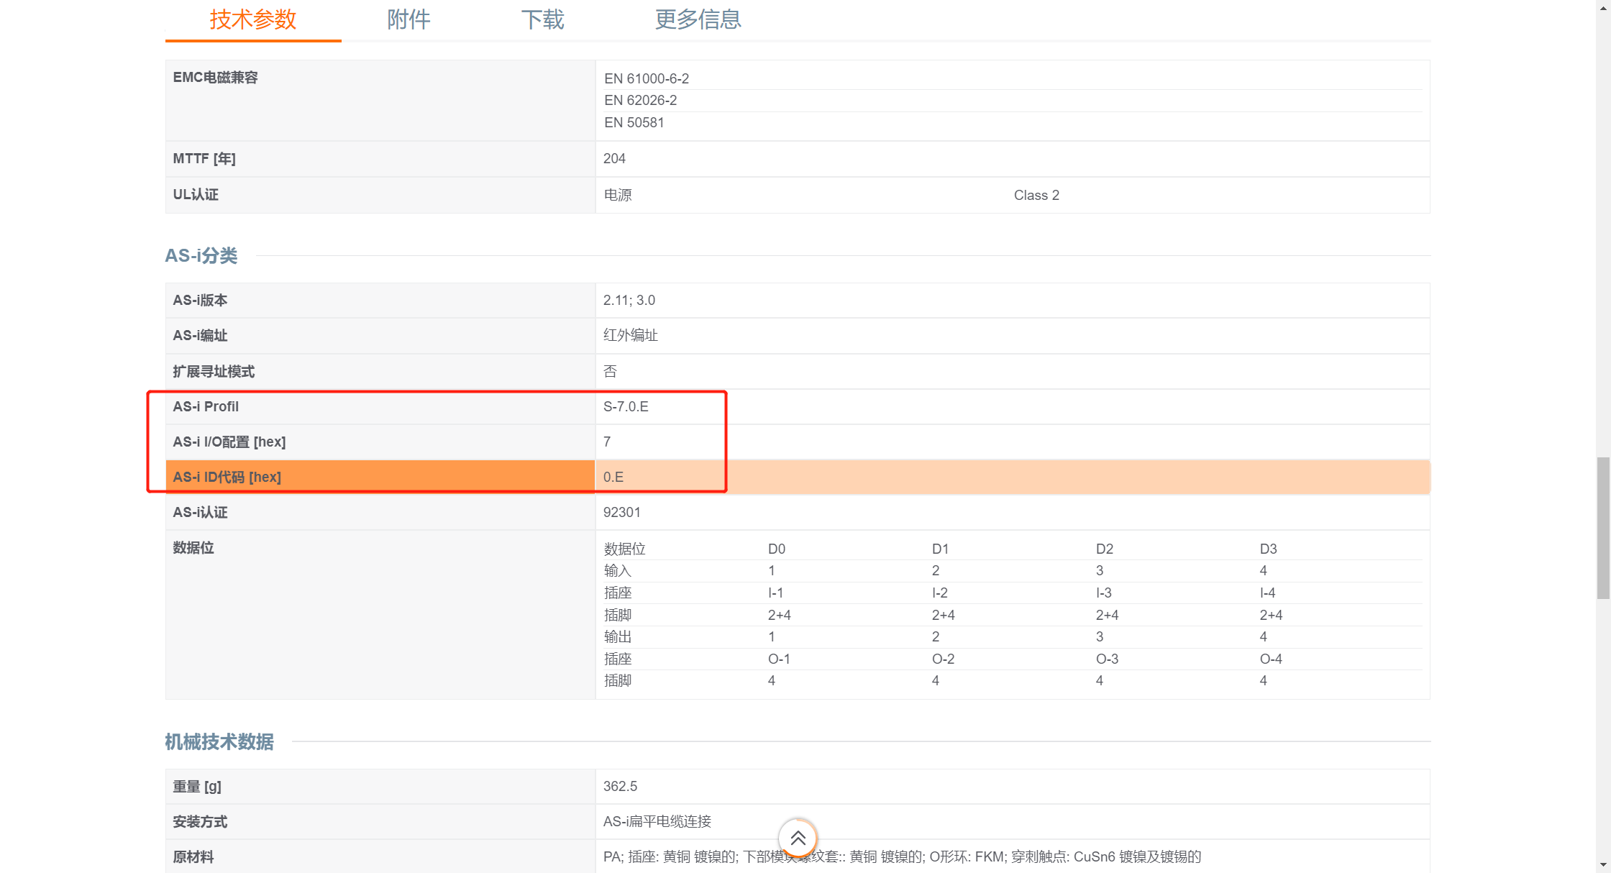This screenshot has width=1611, height=873.
Task: Open the 下载 tab
Action: coord(542,19)
